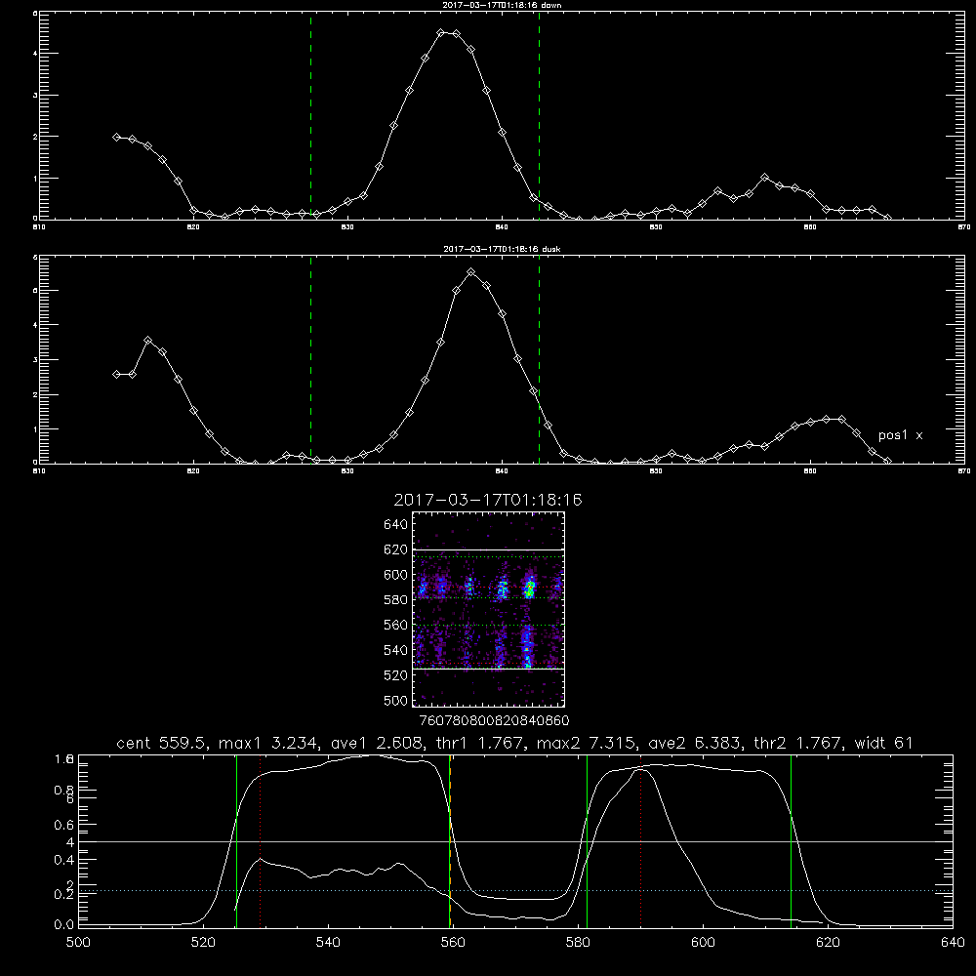
Task: Click the 840 x-axis label under dawn plot
Action: point(502,227)
